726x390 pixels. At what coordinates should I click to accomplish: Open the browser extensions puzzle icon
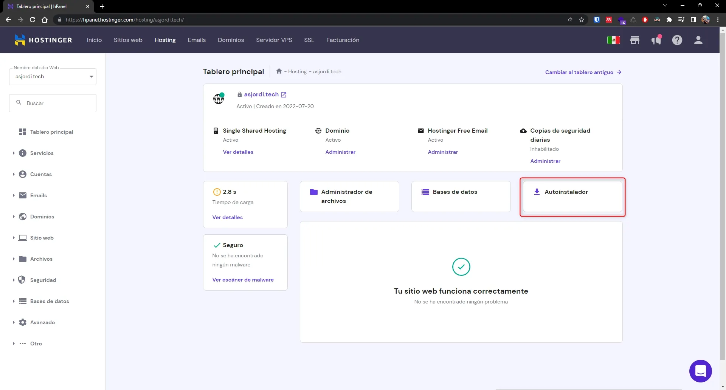pyautogui.click(x=669, y=20)
